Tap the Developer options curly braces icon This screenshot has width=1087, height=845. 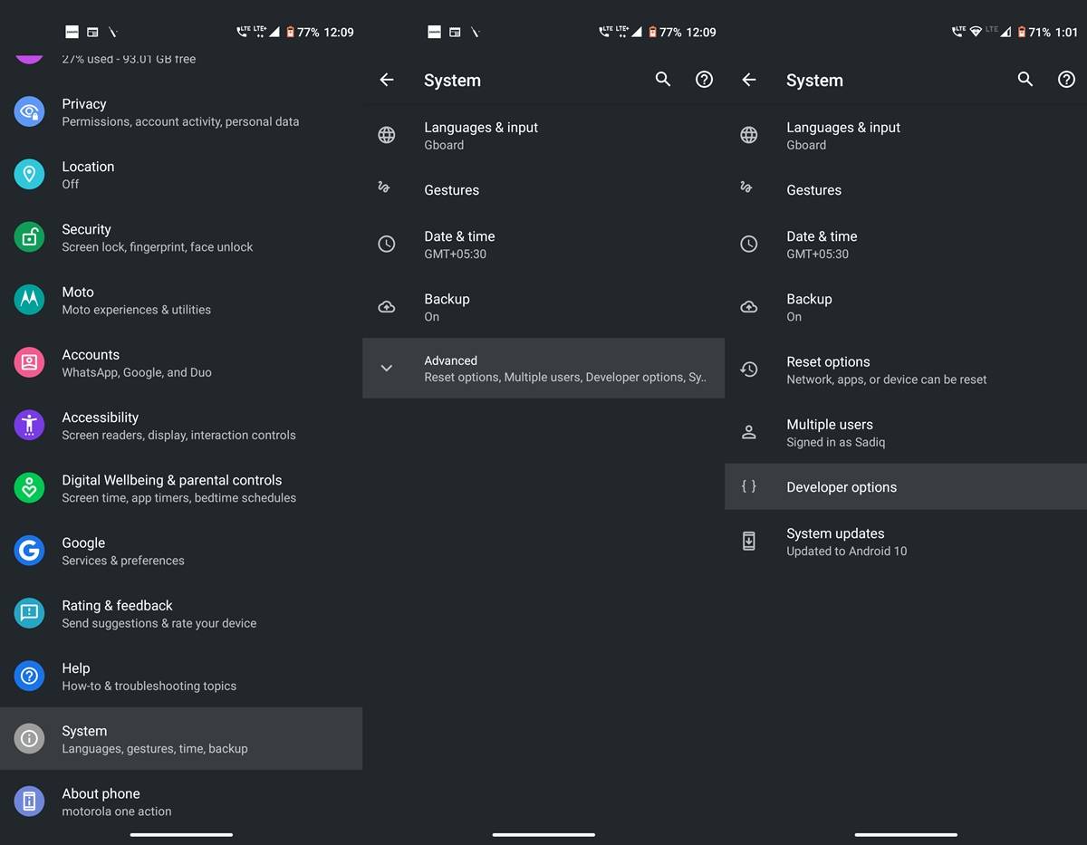(748, 486)
